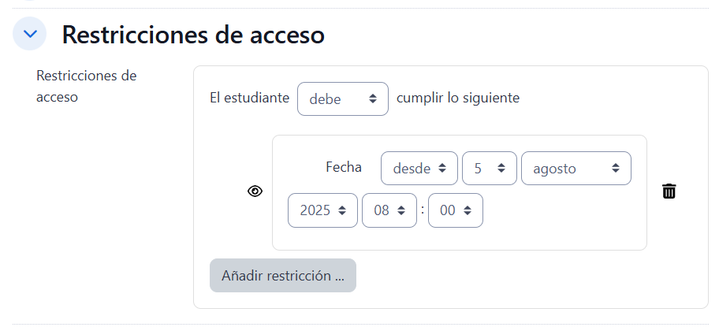This screenshot has width=719, height=327.
Task: Click the small 'Restricciones de acceso' field label
Action: point(87,87)
